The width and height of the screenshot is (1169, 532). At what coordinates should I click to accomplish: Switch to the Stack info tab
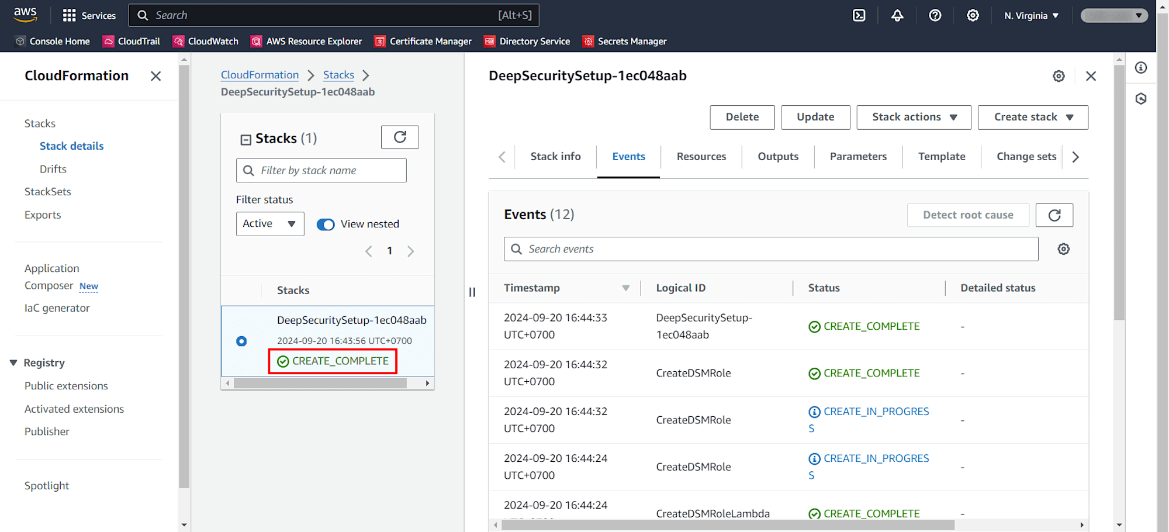(556, 157)
